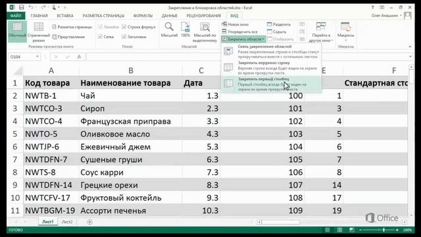
Task: Open Закрепить области dropdown
Action: click(243, 39)
